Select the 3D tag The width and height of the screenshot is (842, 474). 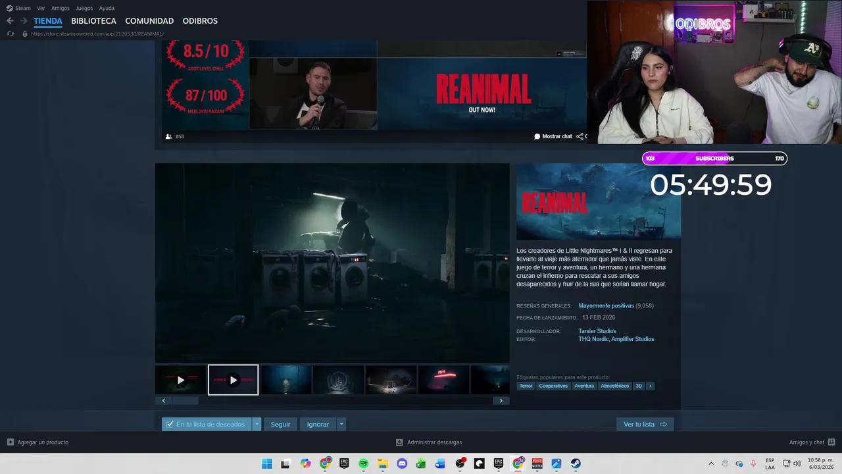639,386
